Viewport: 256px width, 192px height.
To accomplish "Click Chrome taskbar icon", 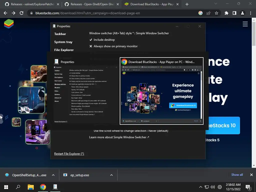I will (x=43, y=187).
